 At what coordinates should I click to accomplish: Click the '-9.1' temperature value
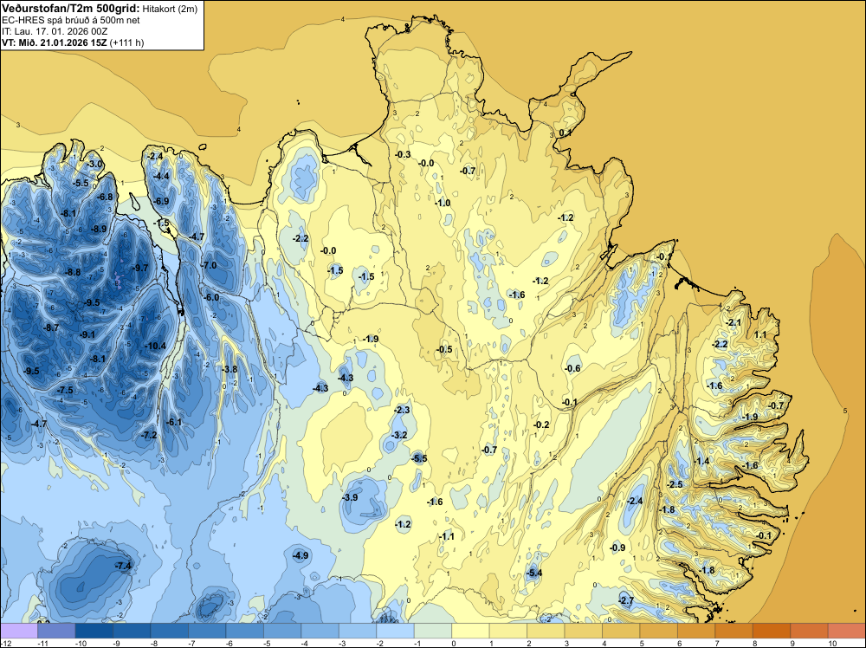(87, 334)
